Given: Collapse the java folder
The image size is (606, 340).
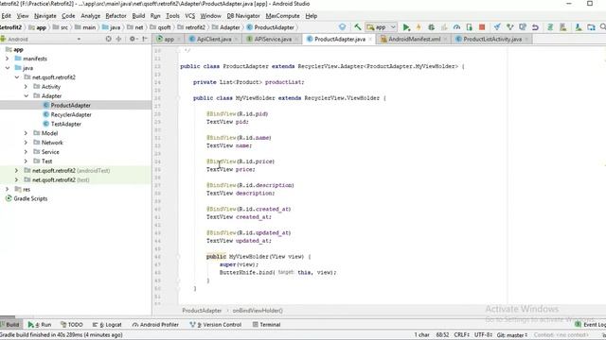Looking at the screenshot, I should [7, 68].
